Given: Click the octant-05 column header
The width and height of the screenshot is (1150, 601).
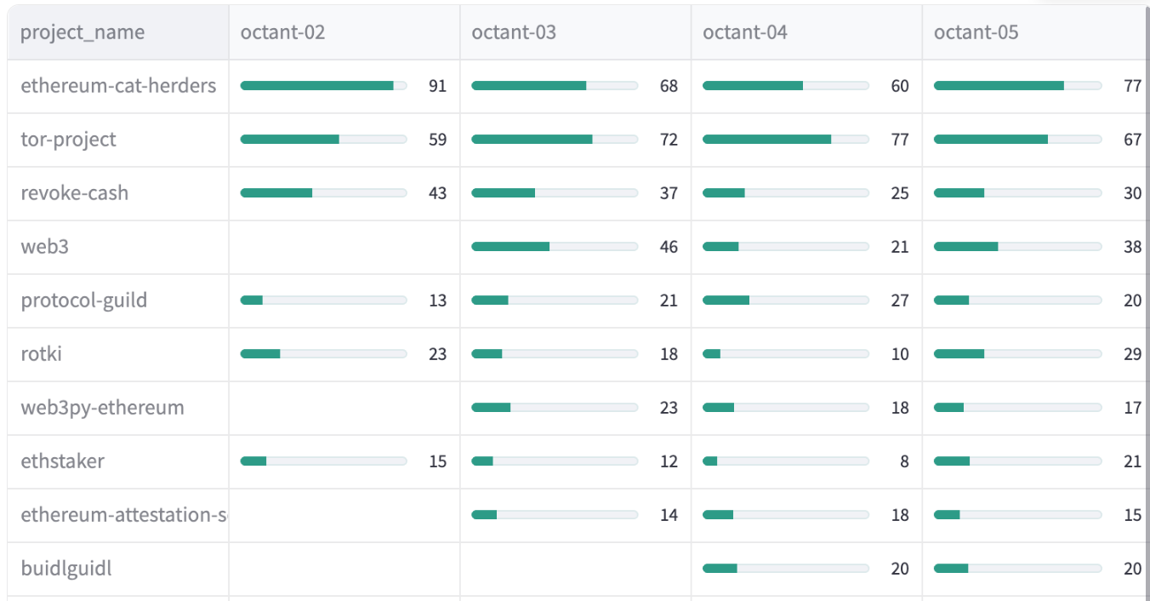Looking at the screenshot, I should click(976, 33).
